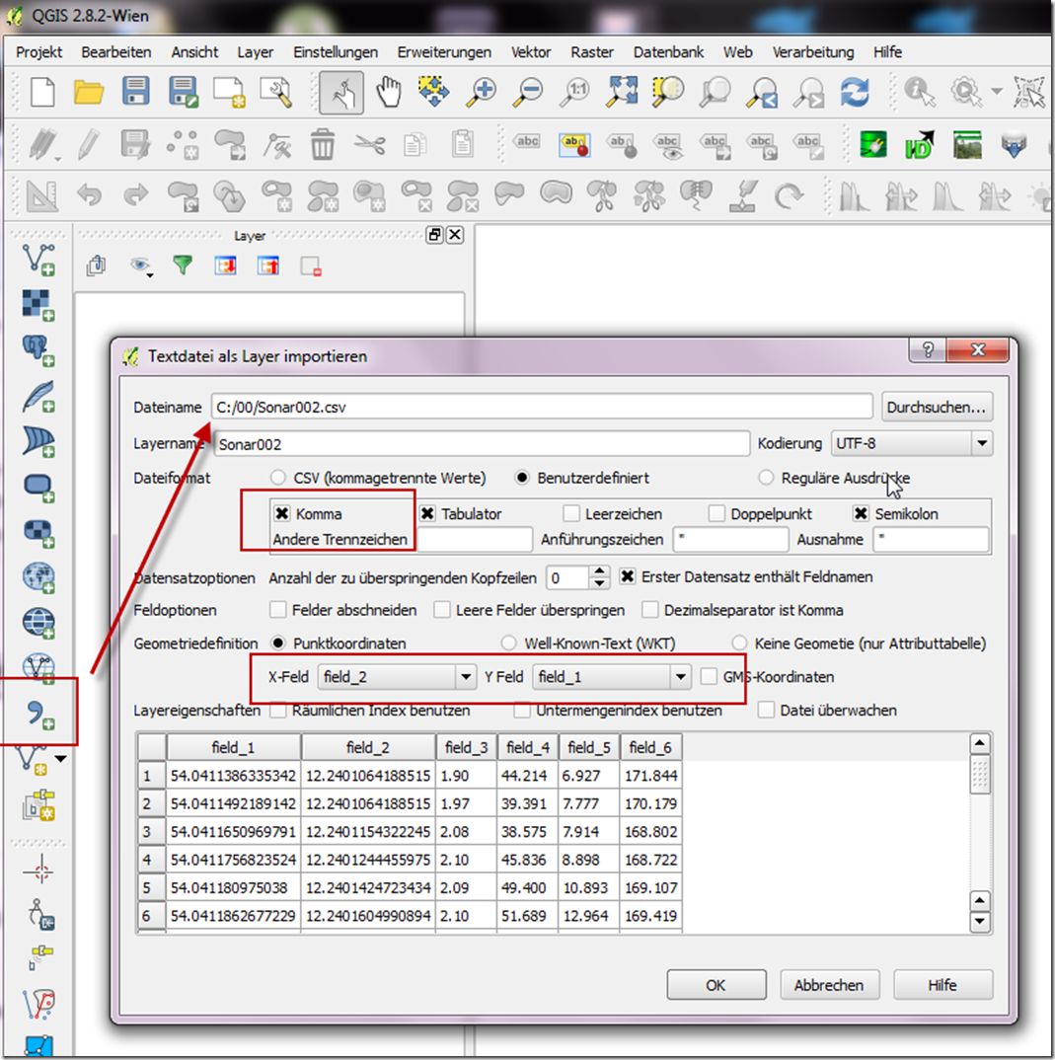The width and height of the screenshot is (1055, 1060).
Task: Click the Delete Selected trash icon
Action: click(323, 145)
